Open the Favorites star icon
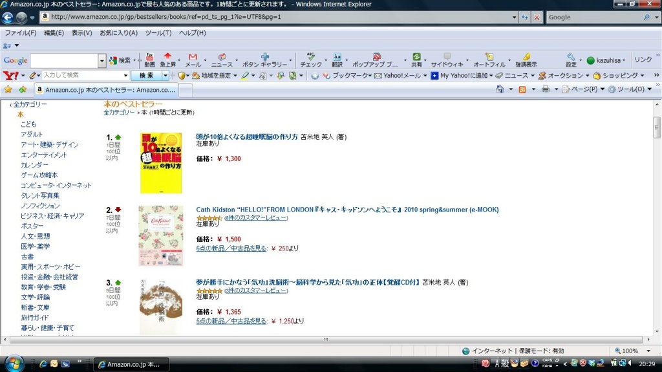Image resolution: width=662 pixels, height=372 pixels. (8, 90)
